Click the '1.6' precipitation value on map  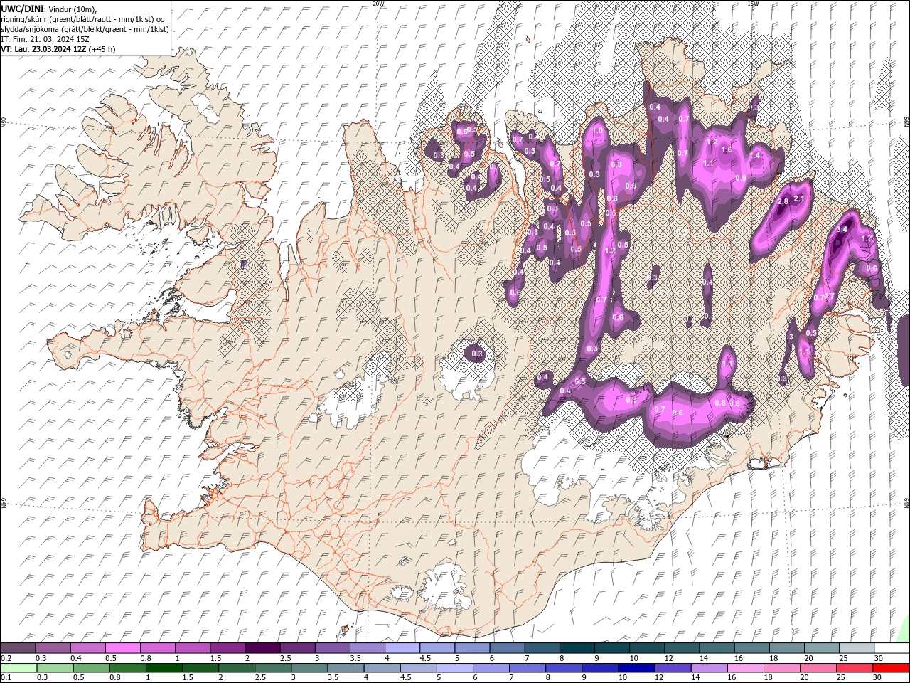pos(727,150)
